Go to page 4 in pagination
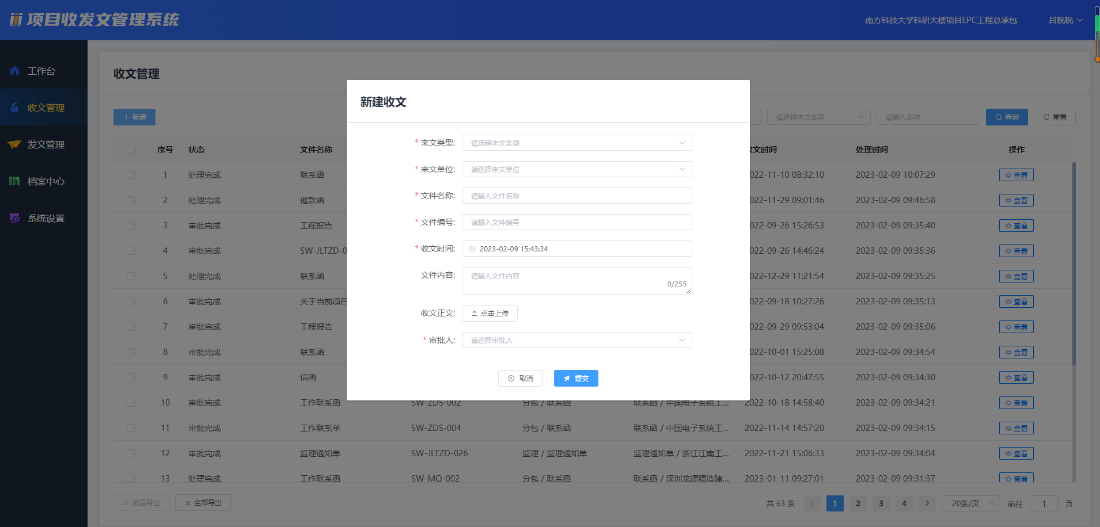1100x527 pixels. coord(904,503)
